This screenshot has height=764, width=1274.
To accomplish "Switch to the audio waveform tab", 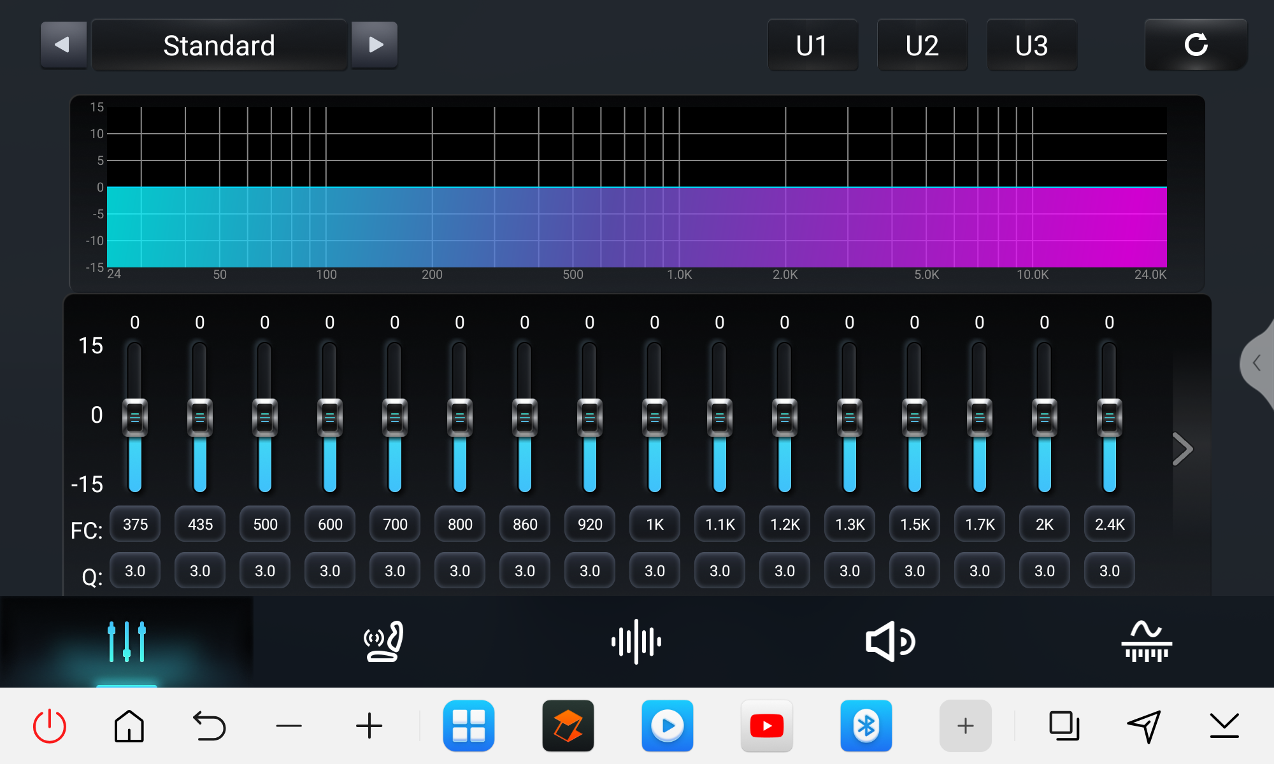I will tap(636, 642).
